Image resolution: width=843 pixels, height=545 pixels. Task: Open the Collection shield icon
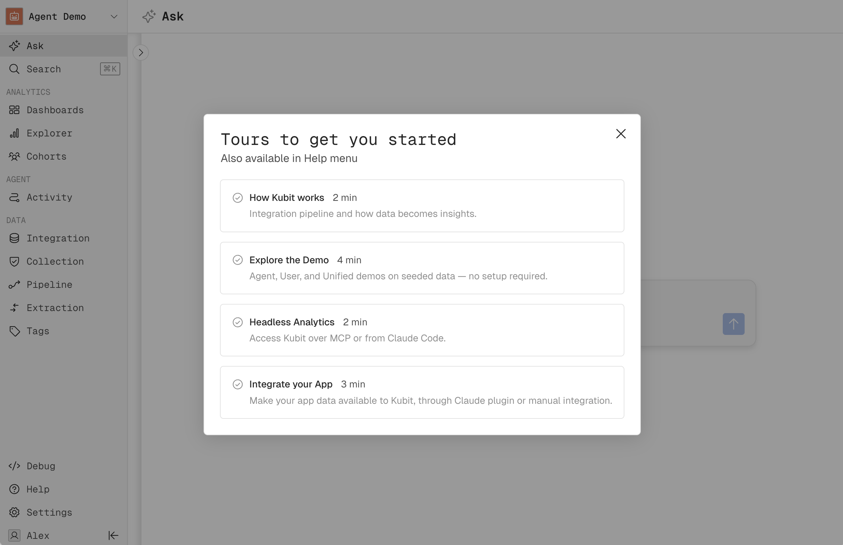point(14,261)
